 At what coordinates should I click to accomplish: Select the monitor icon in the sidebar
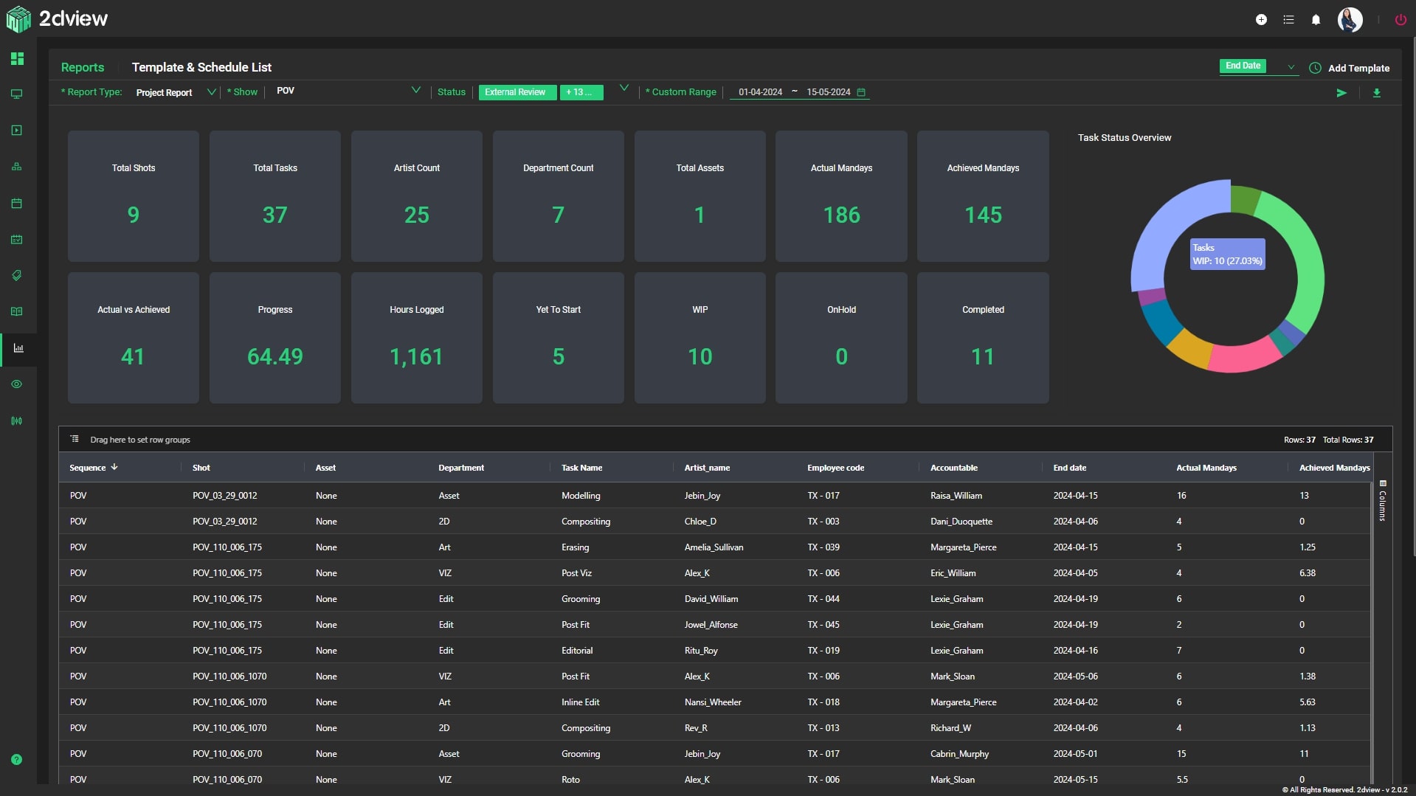pyautogui.click(x=17, y=94)
